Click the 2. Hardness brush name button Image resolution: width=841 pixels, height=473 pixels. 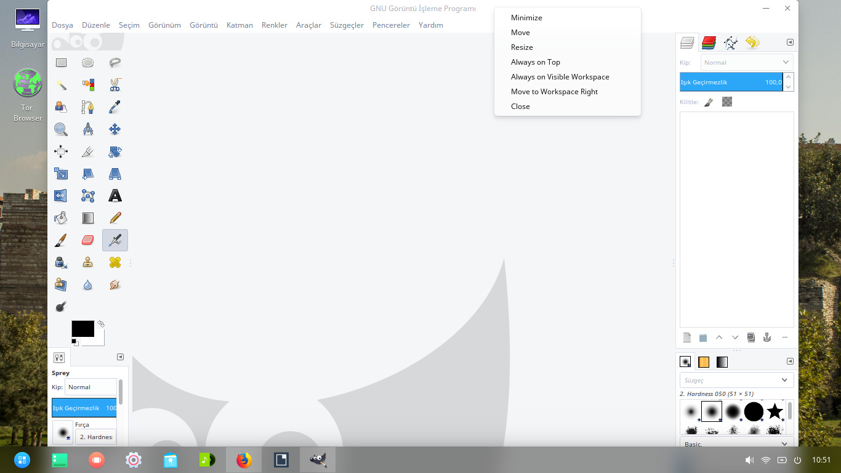(x=96, y=437)
